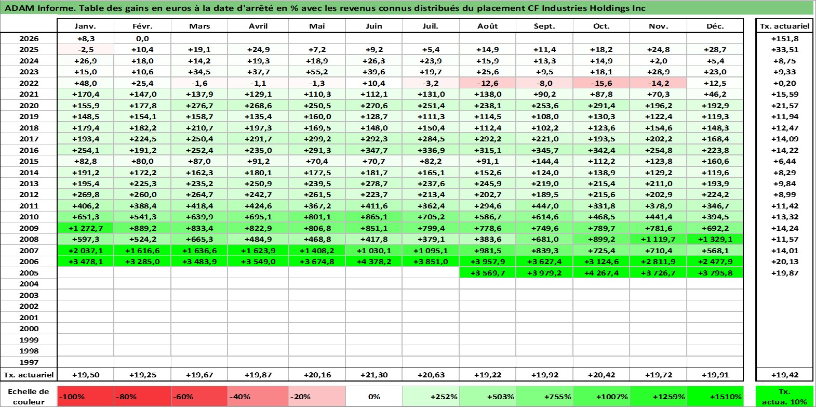816x407 pixels.
Task: Click the 'Déc.' column header
Action: tap(715, 26)
